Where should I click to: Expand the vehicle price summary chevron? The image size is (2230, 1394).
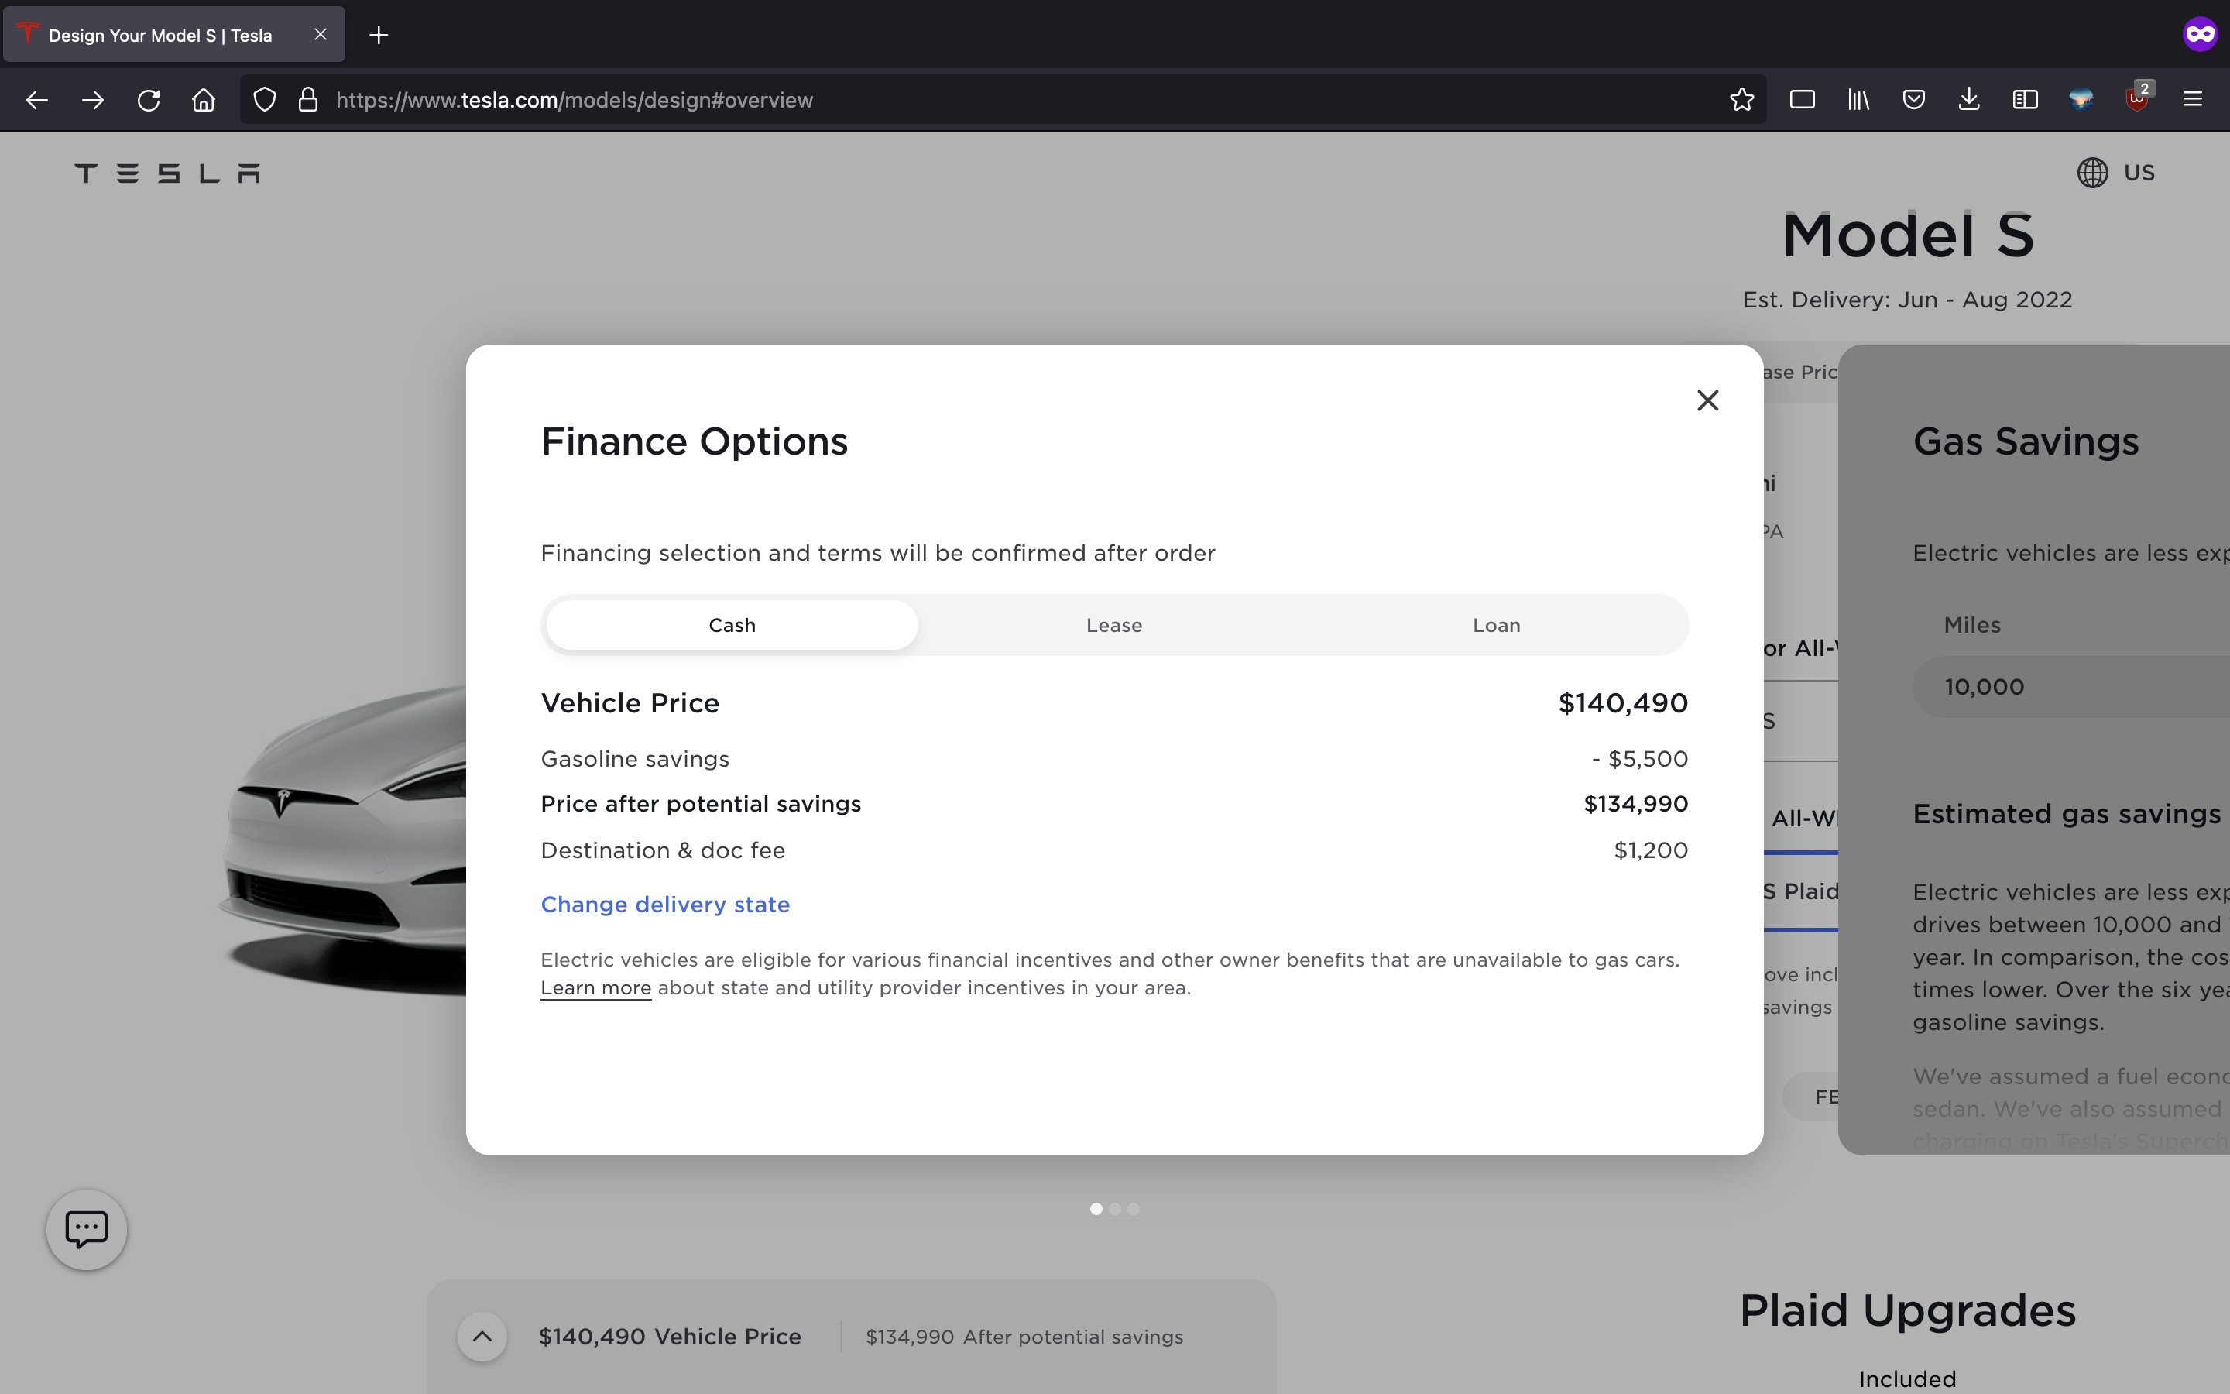coord(482,1337)
